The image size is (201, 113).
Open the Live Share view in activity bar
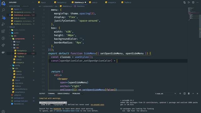[x=3, y=45]
